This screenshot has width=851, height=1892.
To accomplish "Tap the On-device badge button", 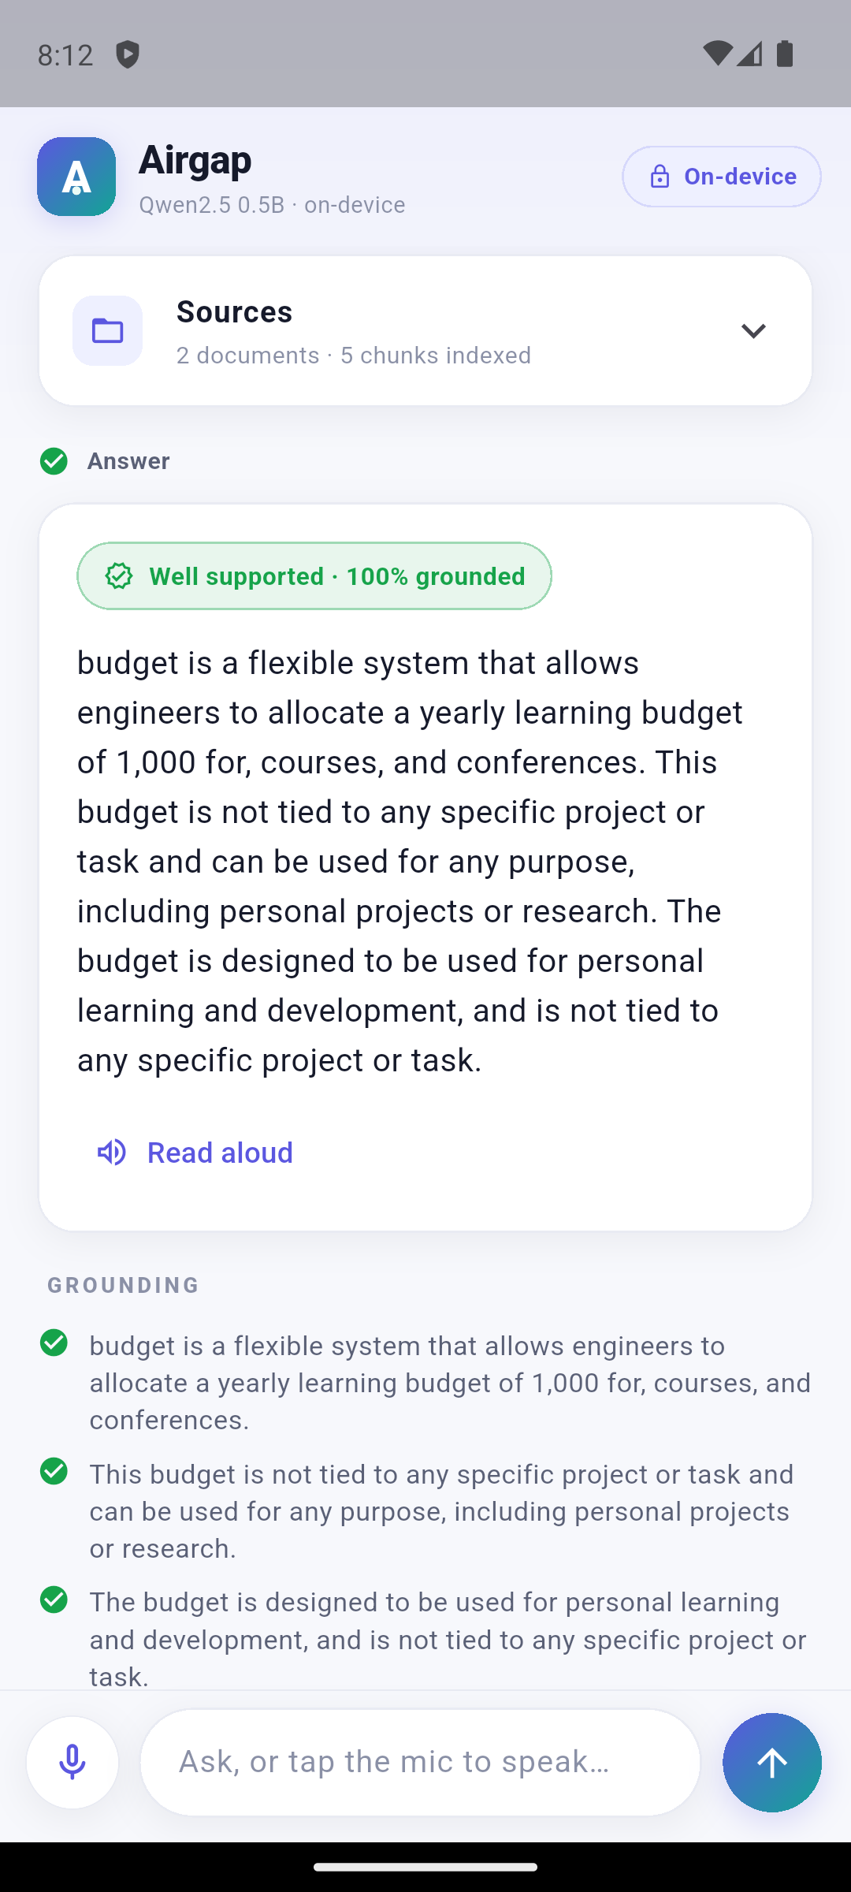I will (x=722, y=177).
